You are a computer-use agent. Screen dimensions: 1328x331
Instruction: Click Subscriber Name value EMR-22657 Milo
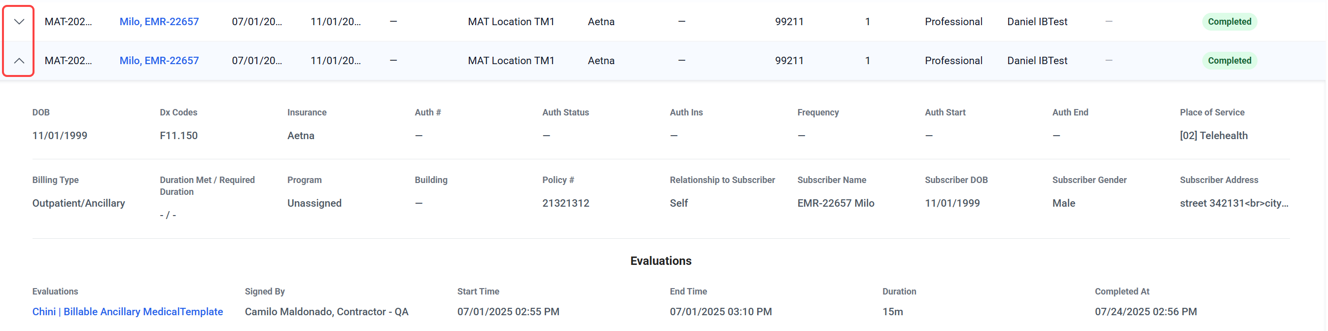(836, 203)
